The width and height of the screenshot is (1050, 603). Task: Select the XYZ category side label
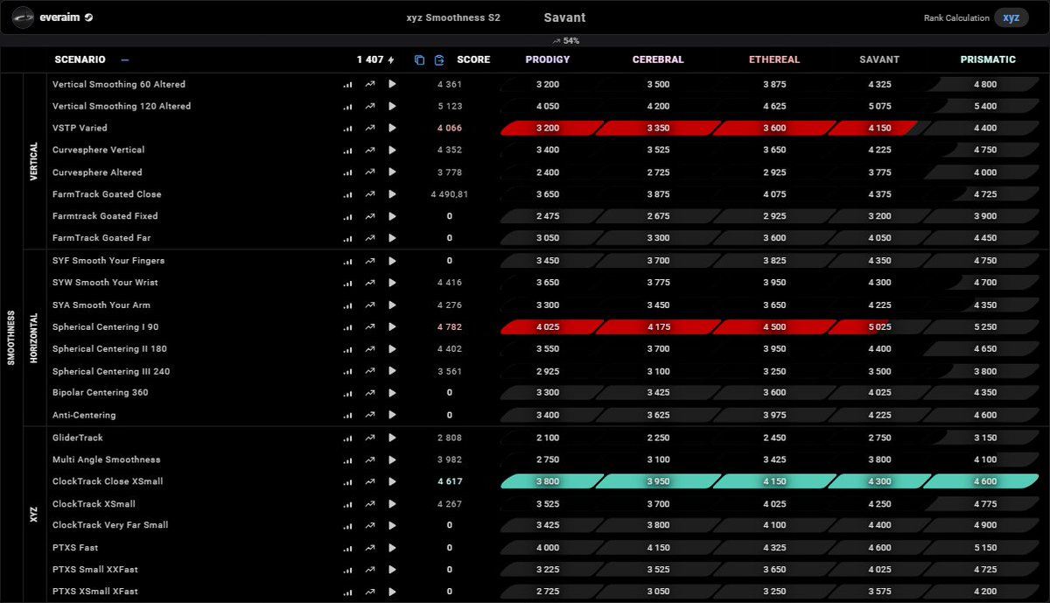pyautogui.click(x=34, y=515)
